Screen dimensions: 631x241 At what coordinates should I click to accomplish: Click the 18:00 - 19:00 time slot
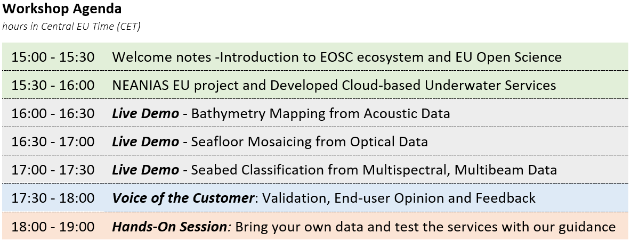(x=53, y=227)
